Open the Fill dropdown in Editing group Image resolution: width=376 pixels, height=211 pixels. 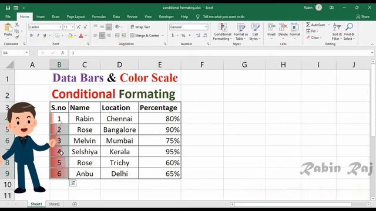(x=312, y=31)
